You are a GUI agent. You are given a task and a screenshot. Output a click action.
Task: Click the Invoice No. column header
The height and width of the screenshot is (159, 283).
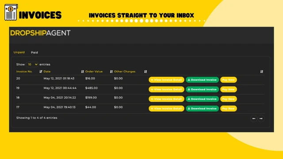click(24, 72)
